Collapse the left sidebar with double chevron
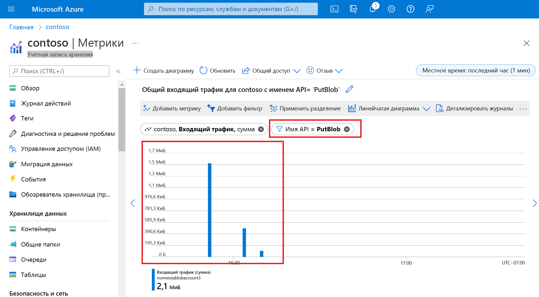 [x=118, y=71]
